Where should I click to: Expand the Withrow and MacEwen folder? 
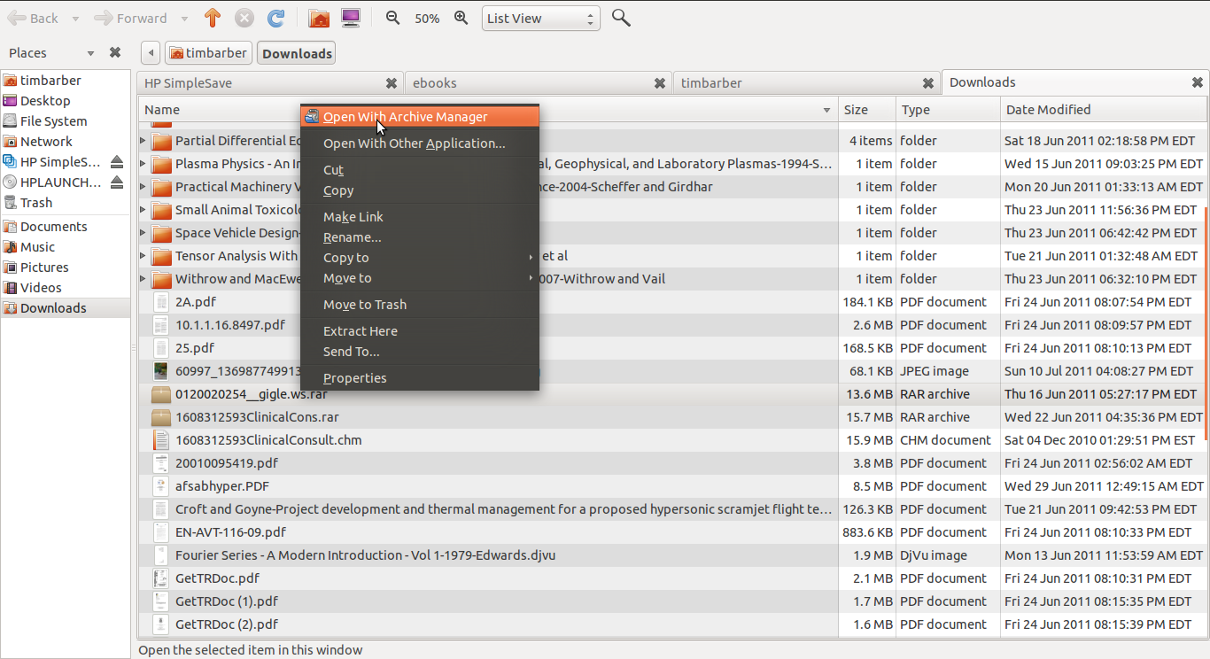143,279
